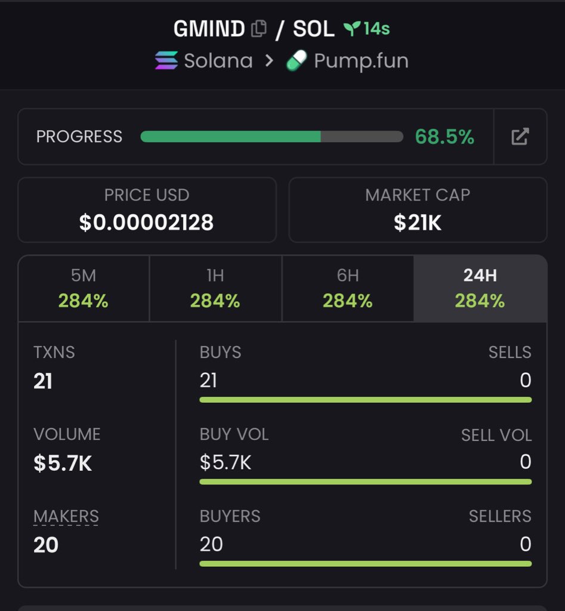Screen dimensions: 565x611
Task: Click the Pump.fun link
Action: click(361, 61)
